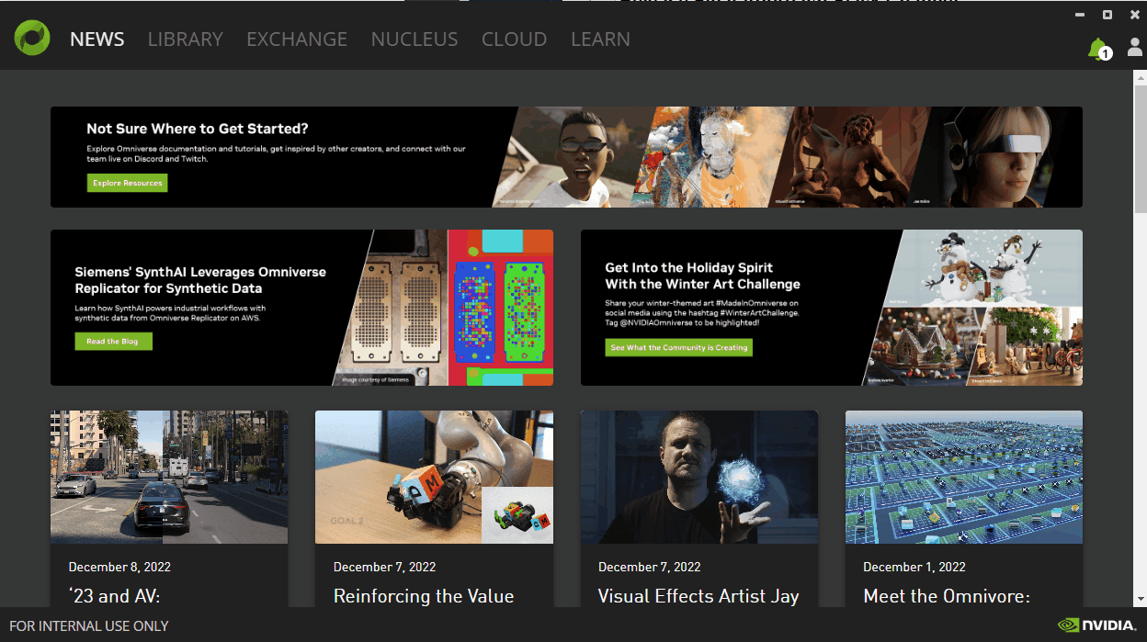Open the robot arm cube article thumbnail
Image resolution: width=1147 pixels, height=642 pixels.
pyautogui.click(x=434, y=477)
